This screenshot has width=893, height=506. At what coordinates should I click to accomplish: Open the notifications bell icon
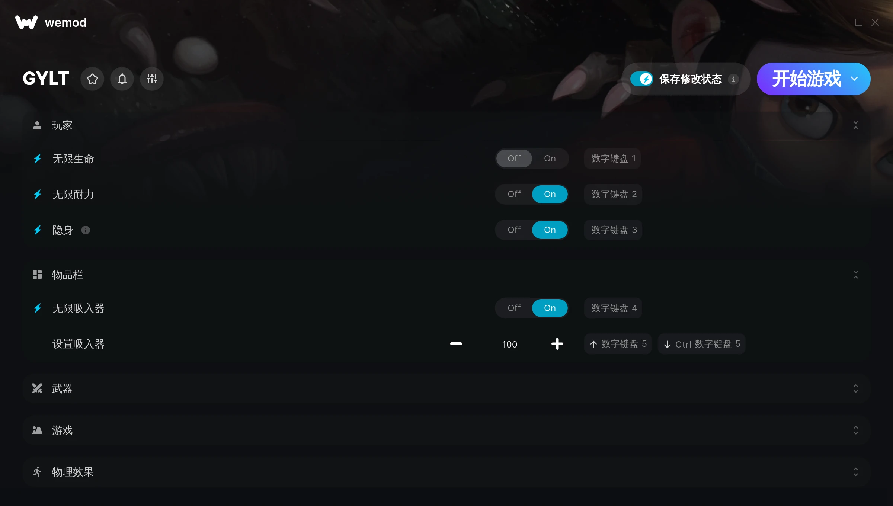(x=122, y=79)
